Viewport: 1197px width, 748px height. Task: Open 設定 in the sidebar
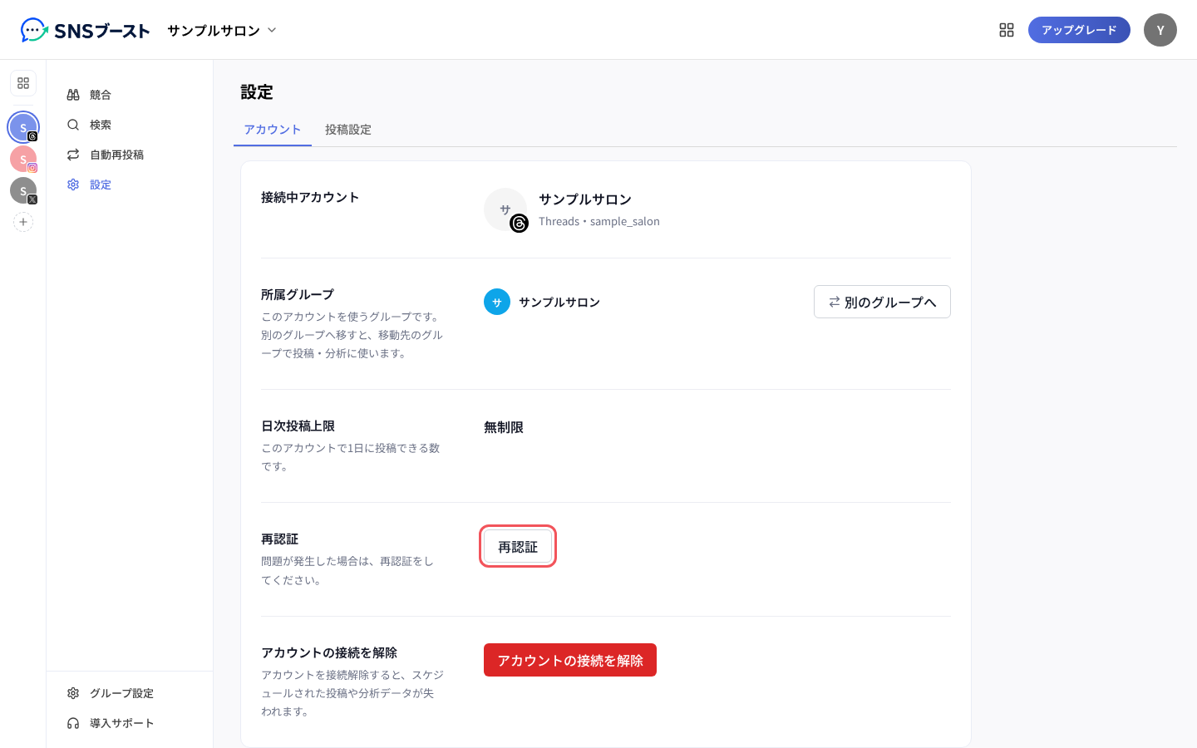click(x=130, y=185)
